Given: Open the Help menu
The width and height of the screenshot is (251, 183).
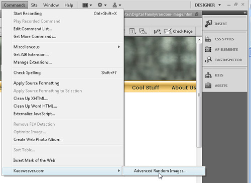Looking at the screenshot, I should pyautogui.click(x=69, y=5).
